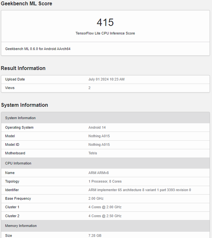This screenshot has height=238, width=212.
Task: Click the Topology label
Action: [x=12, y=181]
